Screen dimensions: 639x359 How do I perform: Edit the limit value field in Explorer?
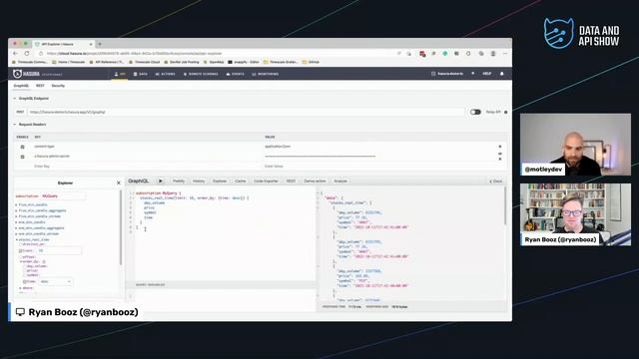click(x=59, y=251)
